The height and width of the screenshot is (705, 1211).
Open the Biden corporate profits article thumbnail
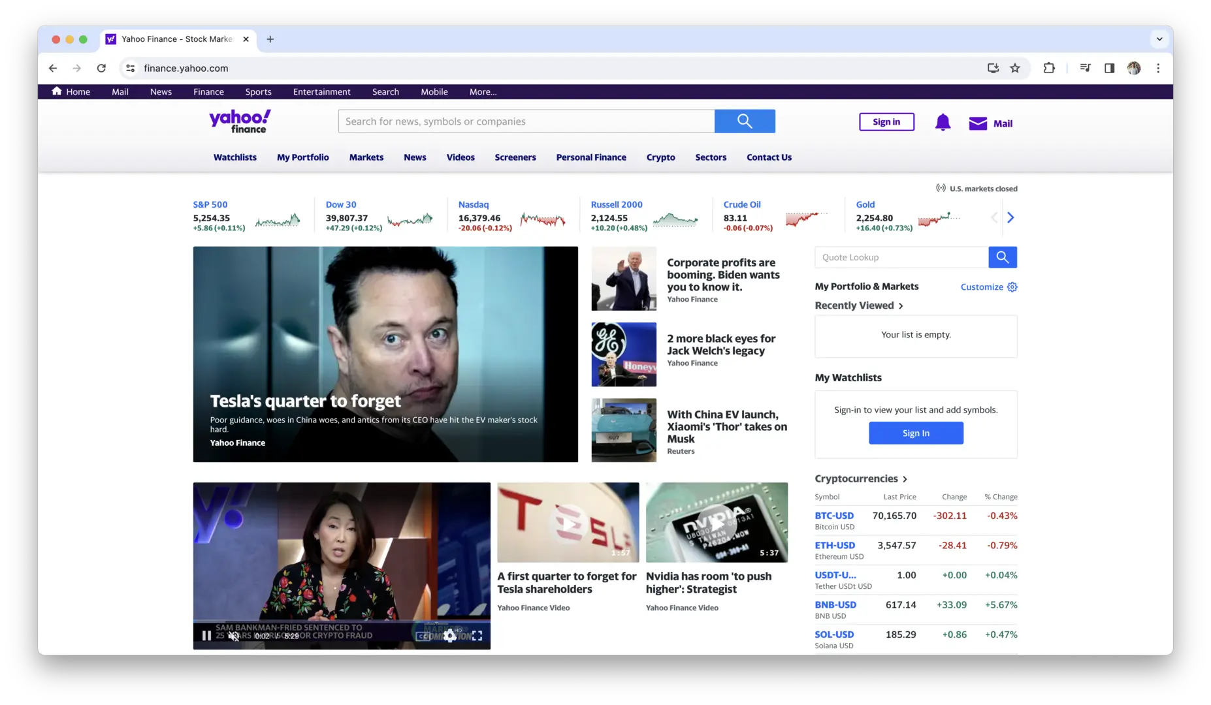pos(624,279)
